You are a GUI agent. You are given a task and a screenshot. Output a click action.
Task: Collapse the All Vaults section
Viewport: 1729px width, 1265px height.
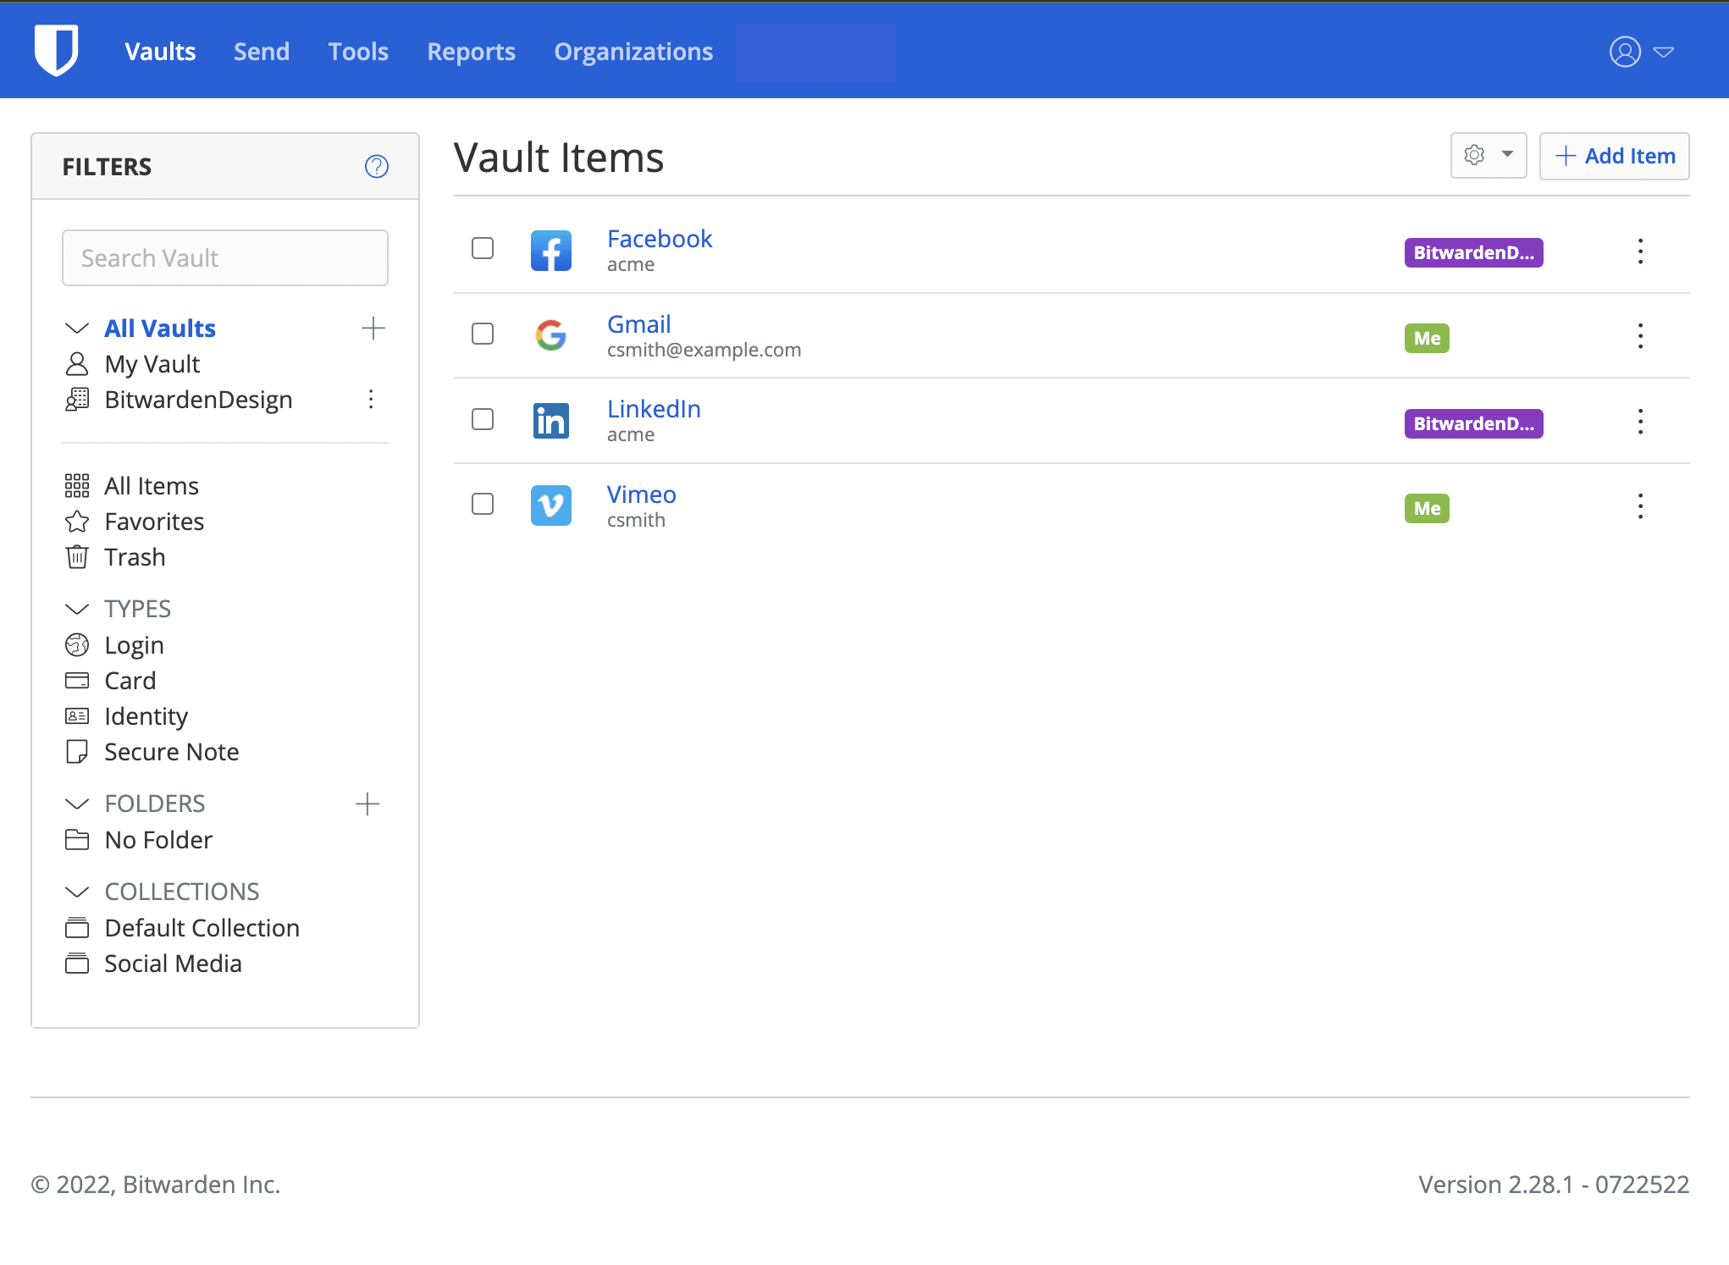coord(77,328)
